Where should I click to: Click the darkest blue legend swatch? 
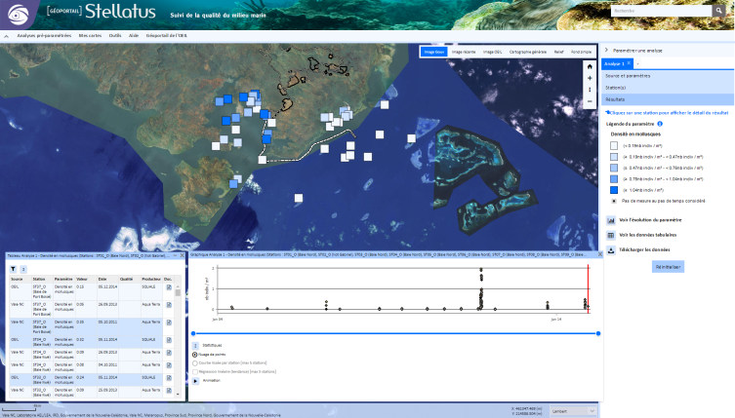(613, 191)
